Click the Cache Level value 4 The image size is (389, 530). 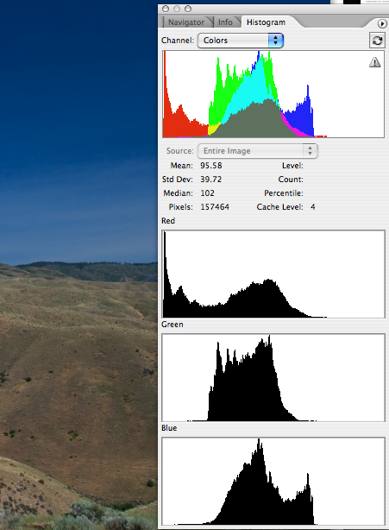[x=313, y=207]
